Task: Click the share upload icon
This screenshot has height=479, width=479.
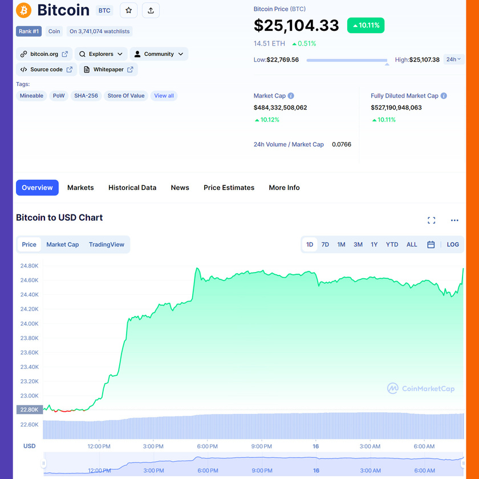Action: tap(151, 10)
